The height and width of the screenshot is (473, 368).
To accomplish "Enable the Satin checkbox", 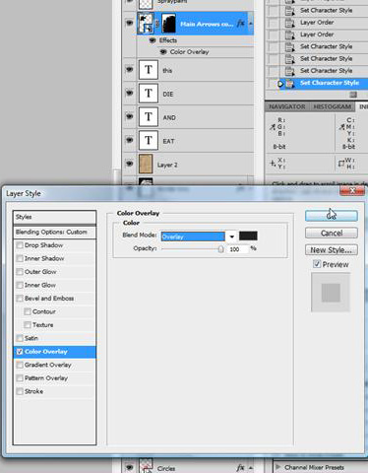I will pyautogui.click(x=20, y=338).
